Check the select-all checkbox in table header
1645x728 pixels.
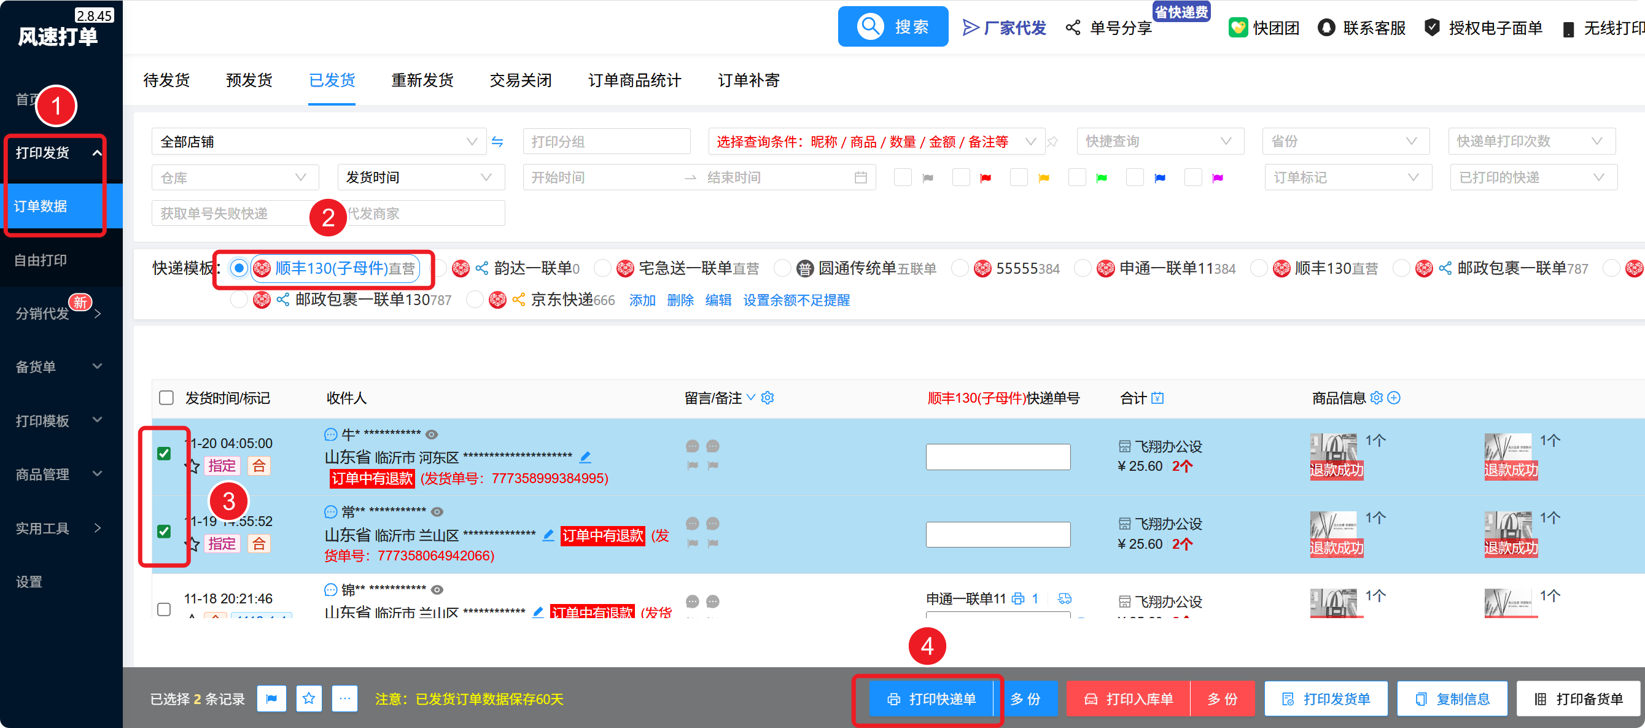tap(166, 398)
